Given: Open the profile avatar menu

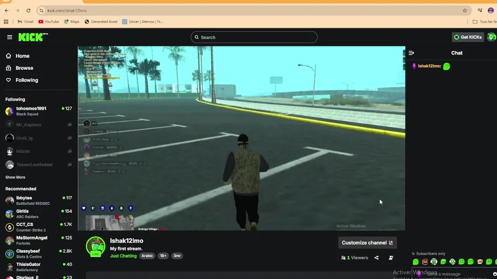Looking at the screenshot, I should 492,37.
